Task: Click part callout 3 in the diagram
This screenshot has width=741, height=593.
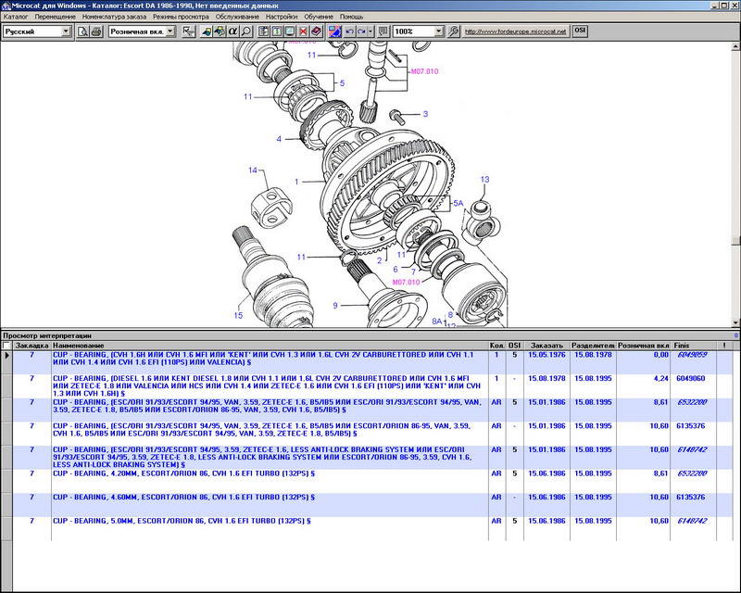Action: [x=425, y=114]
